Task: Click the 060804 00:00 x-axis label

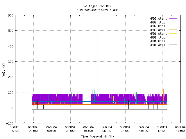Action: tap(52, 129)
